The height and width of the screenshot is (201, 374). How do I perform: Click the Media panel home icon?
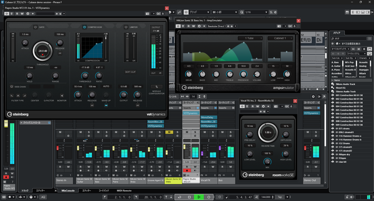(x=337, y=43)
